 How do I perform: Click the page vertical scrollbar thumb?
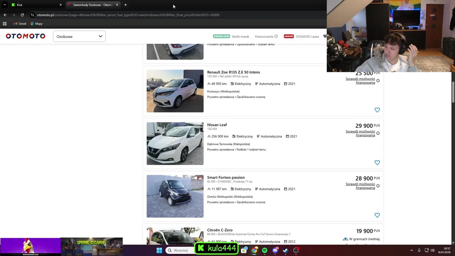coord(453,92)
